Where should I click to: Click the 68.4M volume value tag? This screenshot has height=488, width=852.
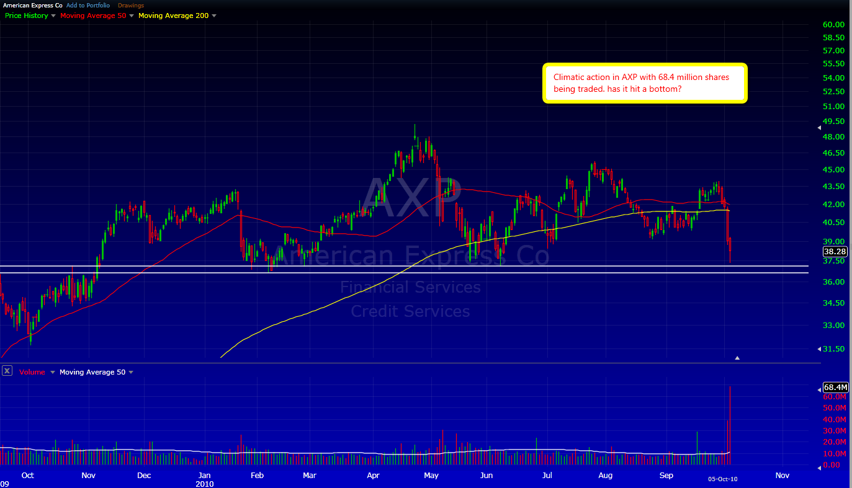[x=835, y=388]
